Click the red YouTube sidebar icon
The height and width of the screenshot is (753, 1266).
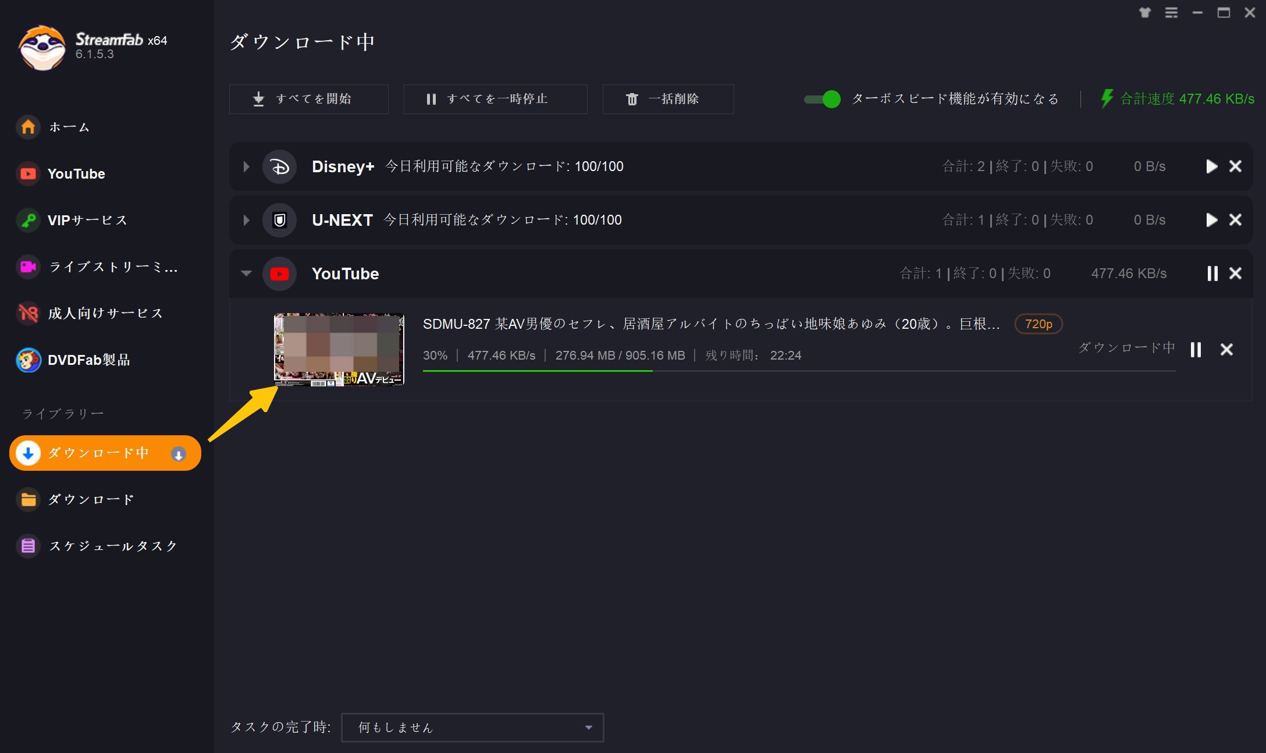[28, 173]
